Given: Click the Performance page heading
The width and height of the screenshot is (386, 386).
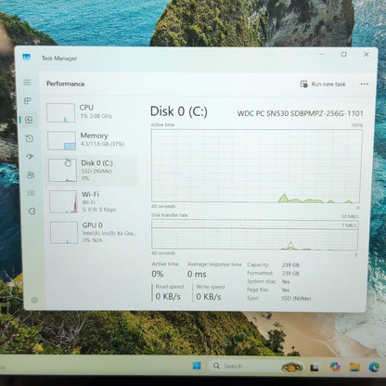Looking at the screenshot, I should (x=66, y=84).
